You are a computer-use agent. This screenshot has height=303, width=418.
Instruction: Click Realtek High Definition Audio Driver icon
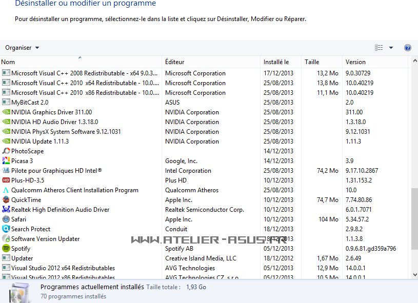pos(6,210)
